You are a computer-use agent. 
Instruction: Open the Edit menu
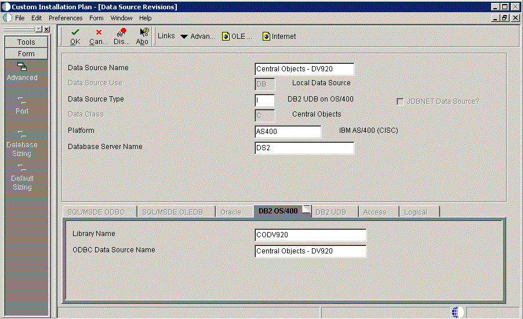tap(37, 18)
